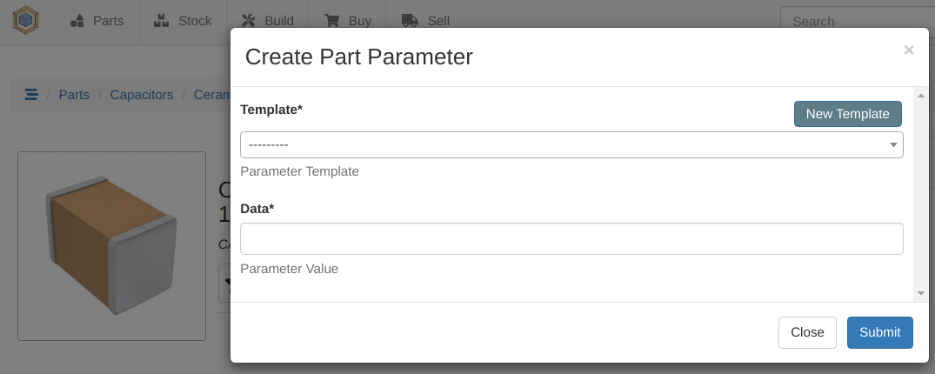Viewport: 935px width, 374px height.
Task: Click the capacitor part thumbnail image
Action: point(111,245)
